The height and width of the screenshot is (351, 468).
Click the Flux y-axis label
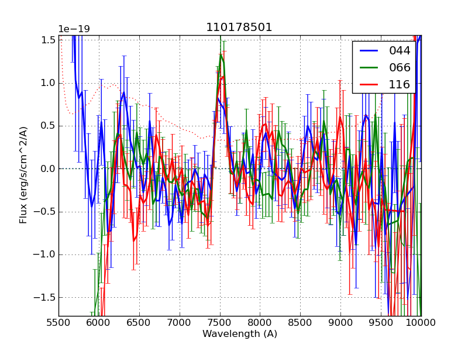click(23, 175)
